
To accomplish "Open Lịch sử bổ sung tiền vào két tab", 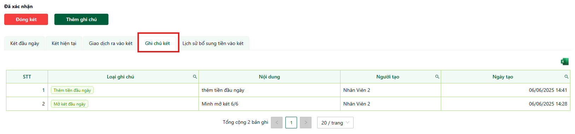I will pos(213,43).
